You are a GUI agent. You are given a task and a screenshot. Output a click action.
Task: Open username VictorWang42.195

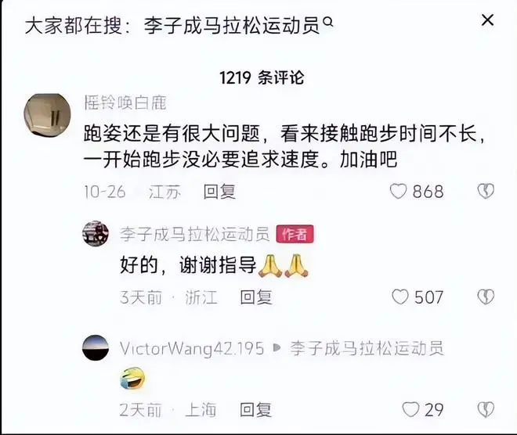tap(192, 349)
